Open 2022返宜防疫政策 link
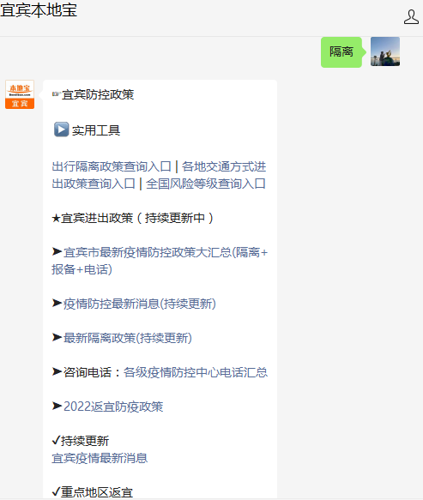Screen dimensions: 423x500 113,407
